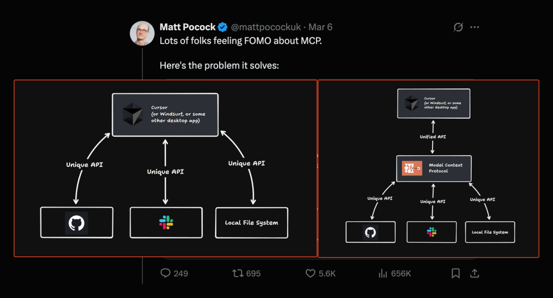Like the tweet with heart icon
The width and height of the screenshot is (553, 298).
pyautogui.click(x=310, y=273)
